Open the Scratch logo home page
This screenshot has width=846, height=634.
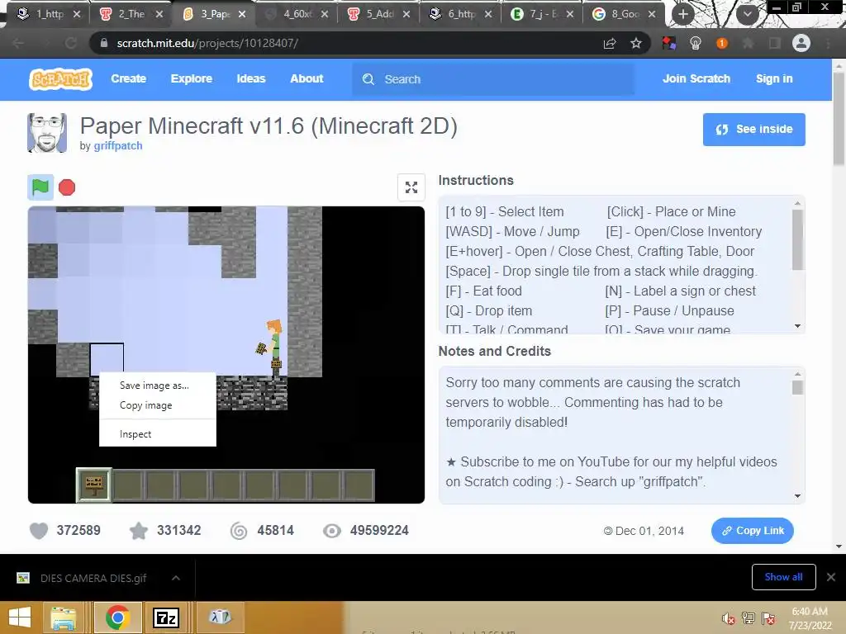coord(60,78)
